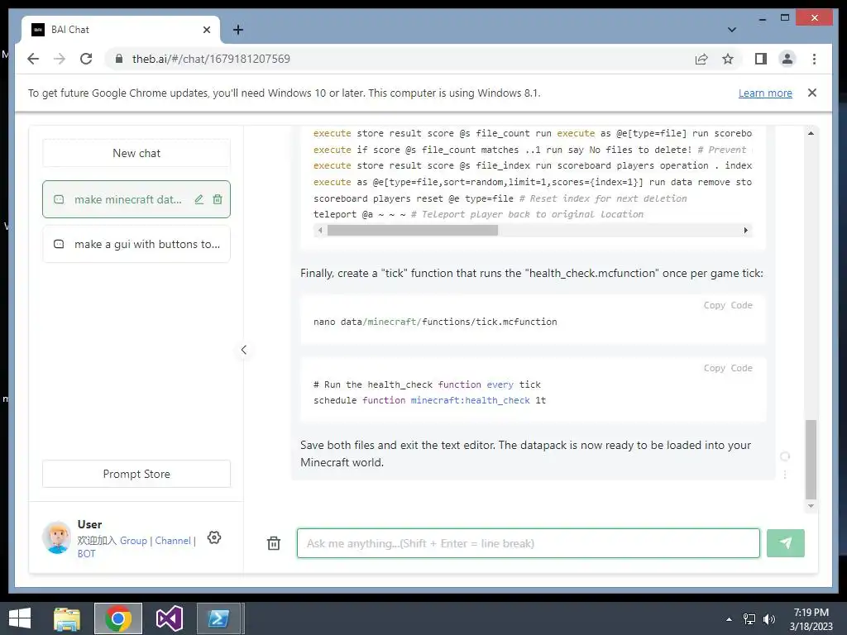Image resolution: width=847 pixels, height=635 pixels.
Task: Click chat scrollbar down arrow
Action: [811, 506]
